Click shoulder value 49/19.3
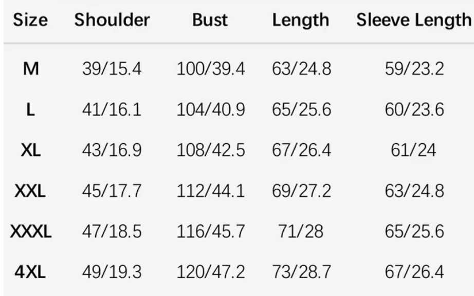The width and height of the screenshot is (474, 296). click(112, 272)
